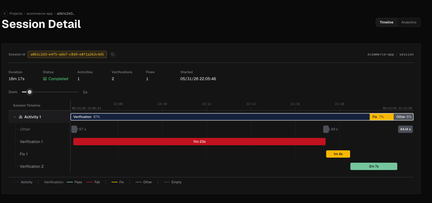Click the Activity legend entry
Screen dimensions: 432x203
point(23,182)
